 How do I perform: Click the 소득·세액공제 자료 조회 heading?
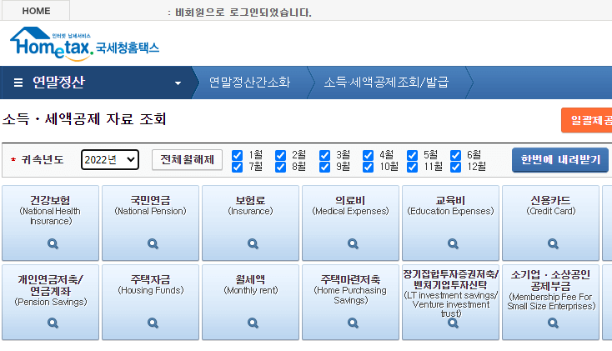pos(84,119)
